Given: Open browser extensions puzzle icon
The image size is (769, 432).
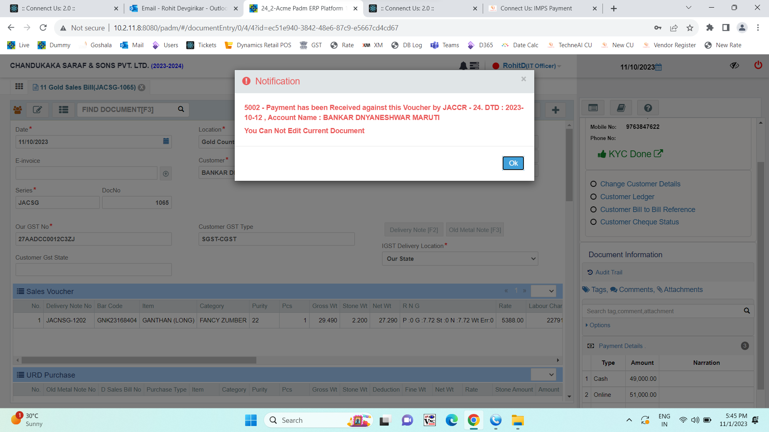Looking at the screenshot, I should (x=710, y=28).
